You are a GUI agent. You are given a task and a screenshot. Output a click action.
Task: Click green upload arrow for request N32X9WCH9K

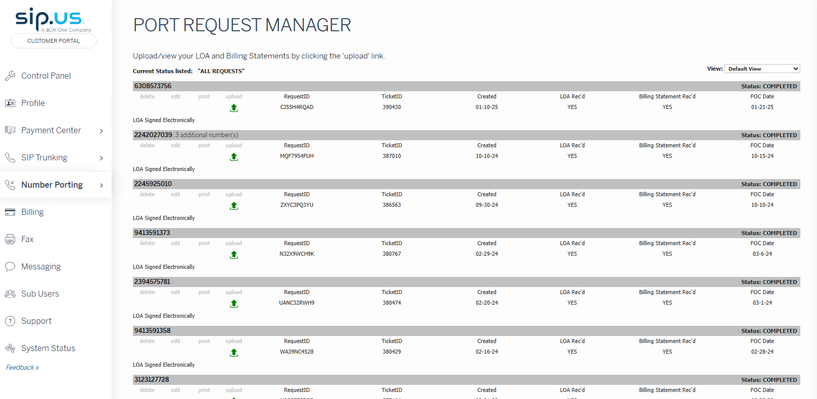click(x=234, y=255)
